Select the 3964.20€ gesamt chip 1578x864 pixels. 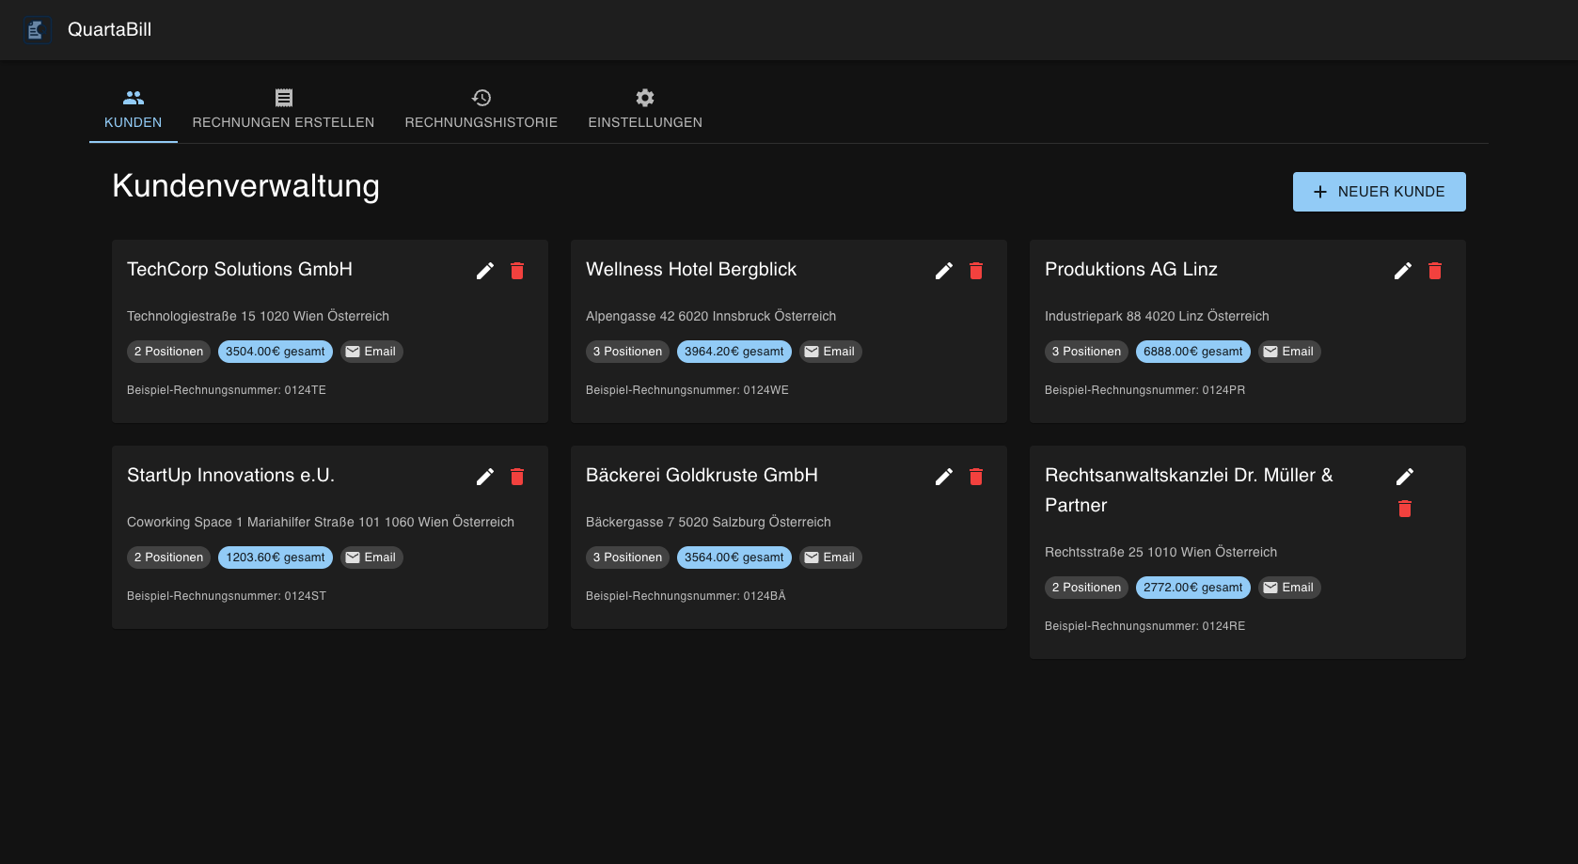(734, 351)
